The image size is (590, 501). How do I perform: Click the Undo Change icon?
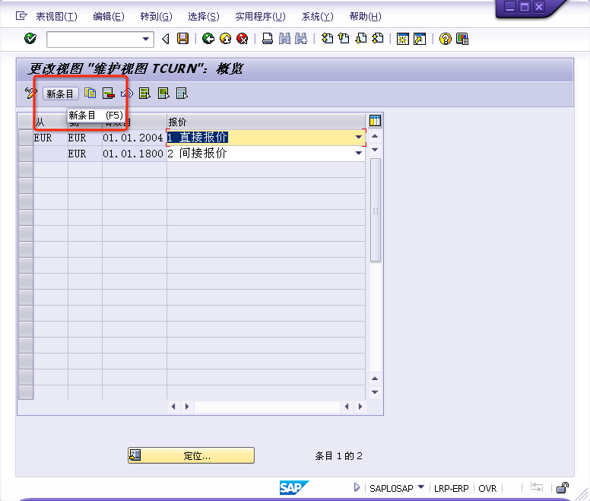tap(127, 93)
